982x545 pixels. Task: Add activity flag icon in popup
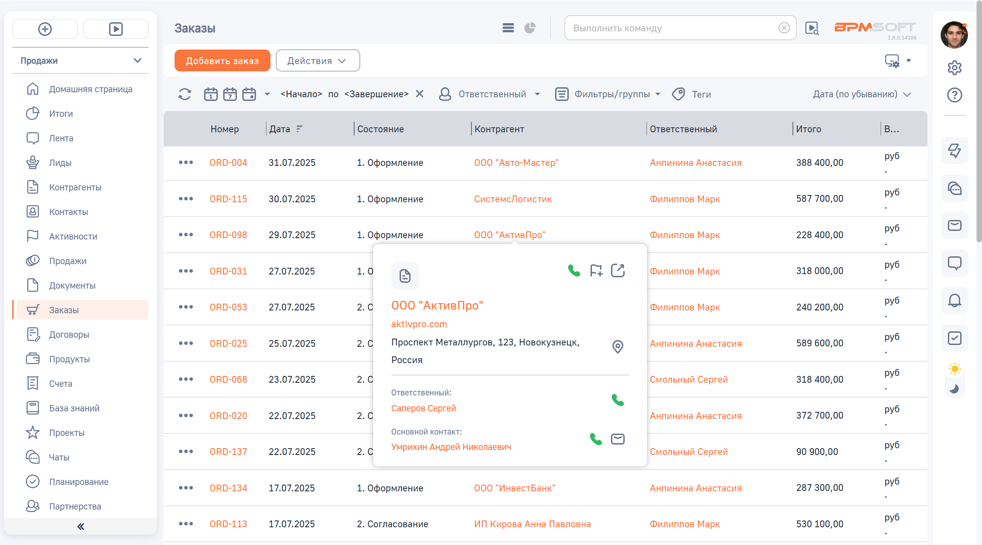pyautogui.click(x=596, y=270)
